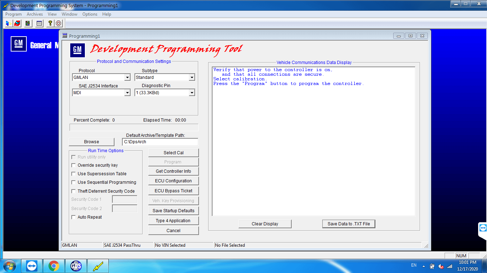Open the Protocol dropdown showing GMLAN

point(128,77)
